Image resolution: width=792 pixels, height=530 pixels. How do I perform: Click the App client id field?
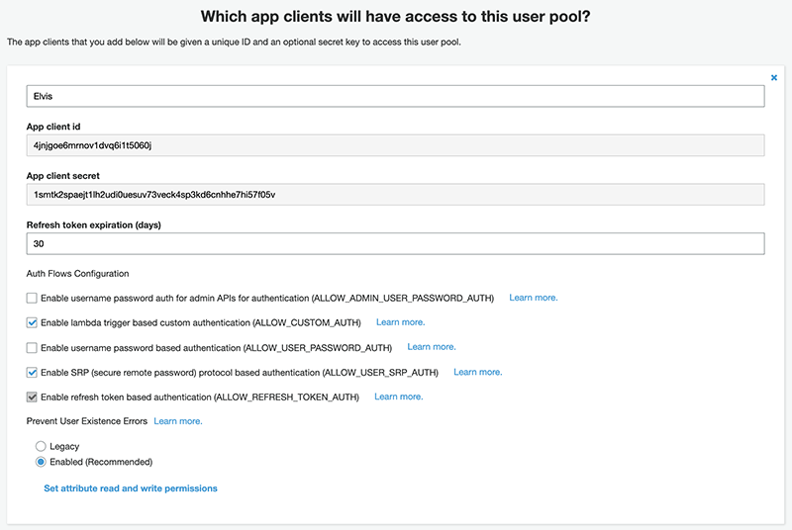395,145
